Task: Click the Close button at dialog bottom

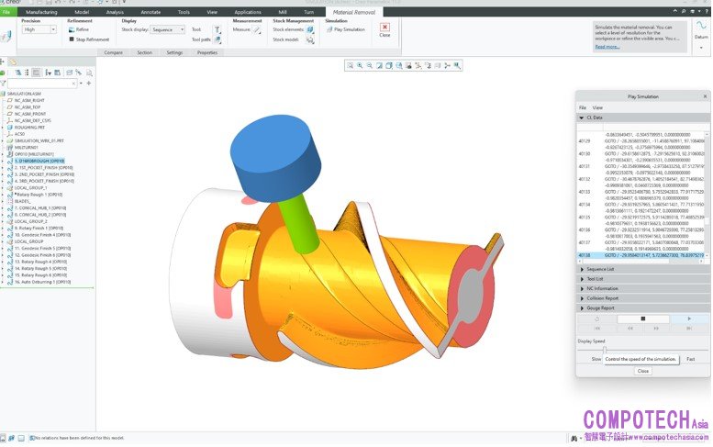Action: coord(642,371)
